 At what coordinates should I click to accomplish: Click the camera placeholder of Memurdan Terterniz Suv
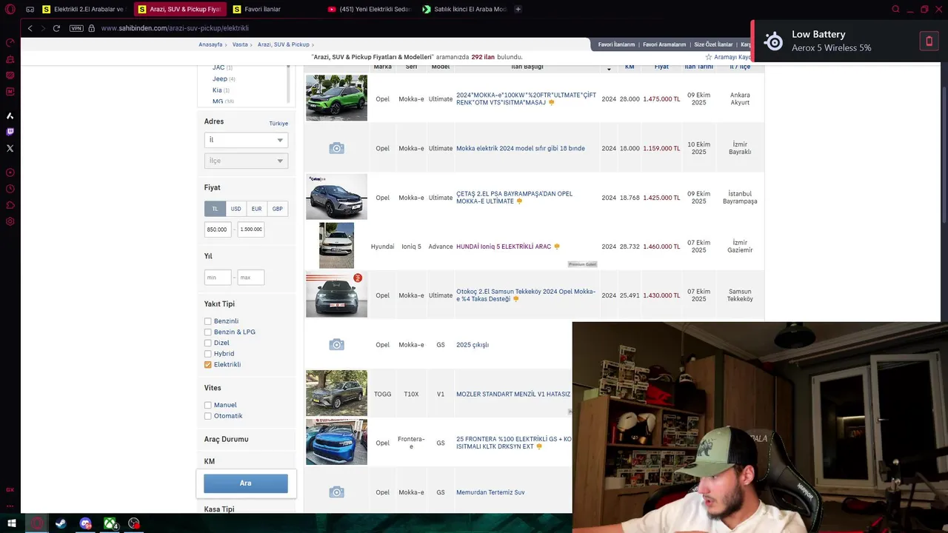click(x=336, y=492)
